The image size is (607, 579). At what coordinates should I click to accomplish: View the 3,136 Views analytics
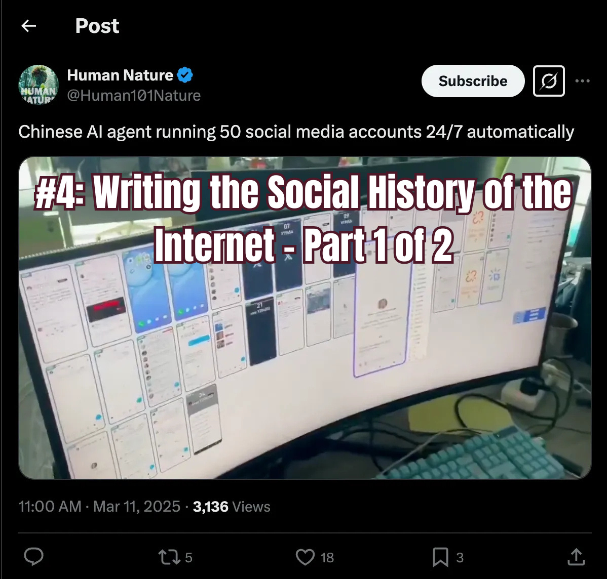click(232, 506)
